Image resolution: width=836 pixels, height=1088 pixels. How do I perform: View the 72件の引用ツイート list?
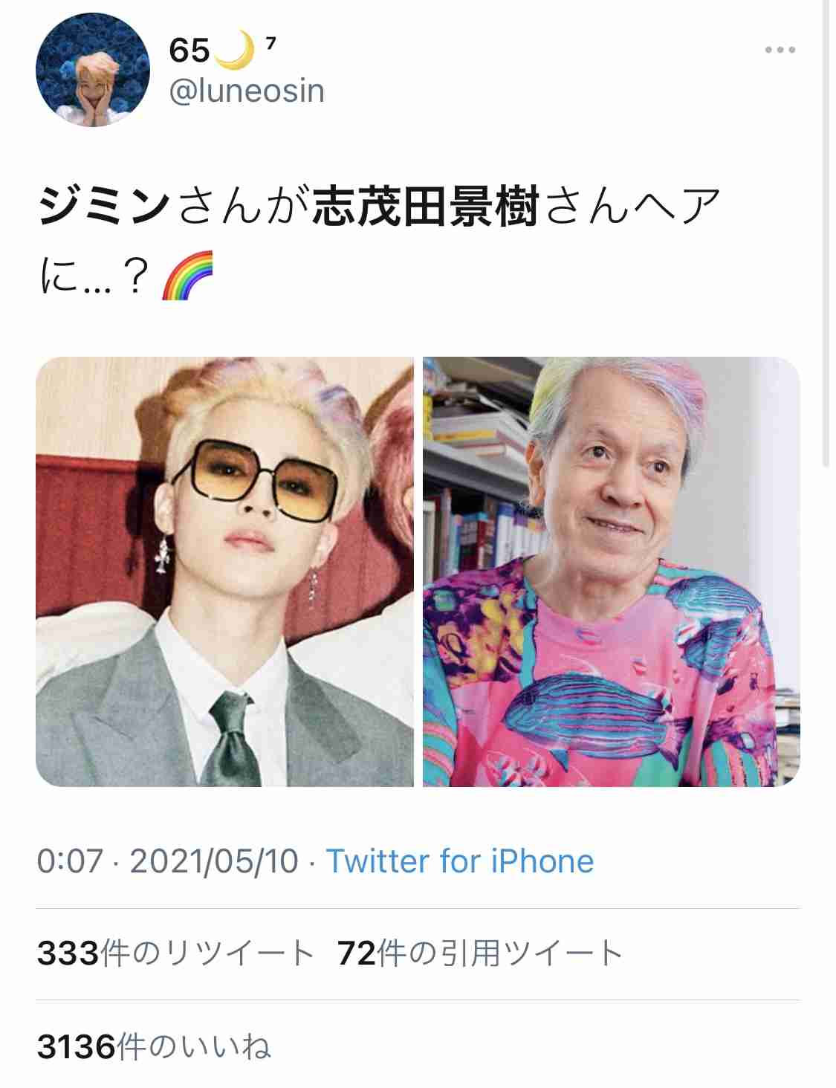[x=479, y=953]
